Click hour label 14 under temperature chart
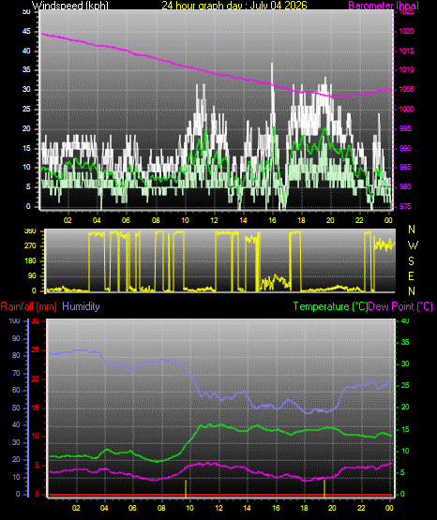 (x=247, y=508)
